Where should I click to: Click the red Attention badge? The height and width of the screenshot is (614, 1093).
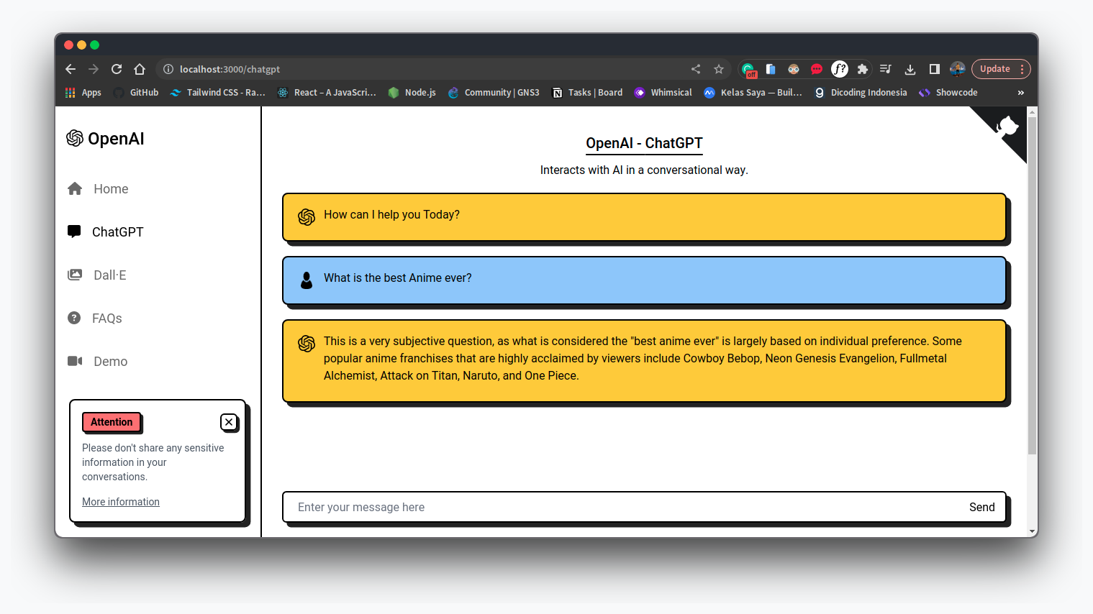[x=112, y=422]
